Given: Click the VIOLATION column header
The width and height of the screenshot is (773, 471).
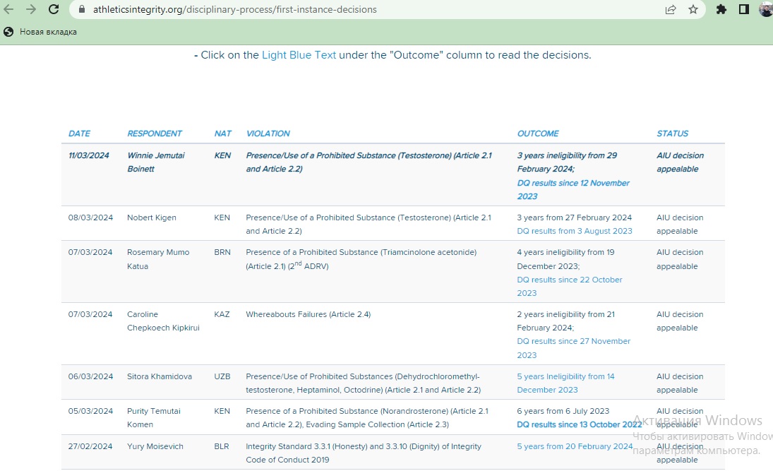Looking at the screenshot, I should coord(268,133).
